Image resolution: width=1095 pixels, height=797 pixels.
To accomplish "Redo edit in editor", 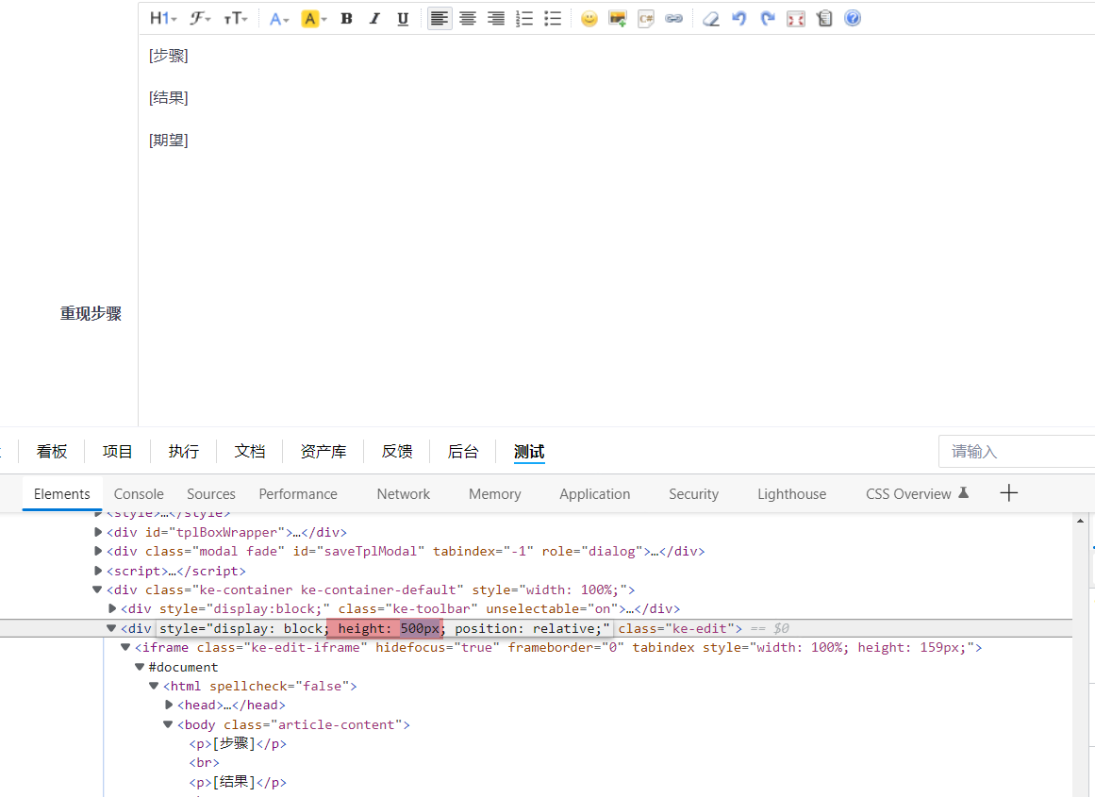I will 768,19.
